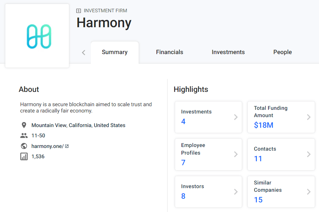Click the Mountain View, California location link

(x=78, y=125)
